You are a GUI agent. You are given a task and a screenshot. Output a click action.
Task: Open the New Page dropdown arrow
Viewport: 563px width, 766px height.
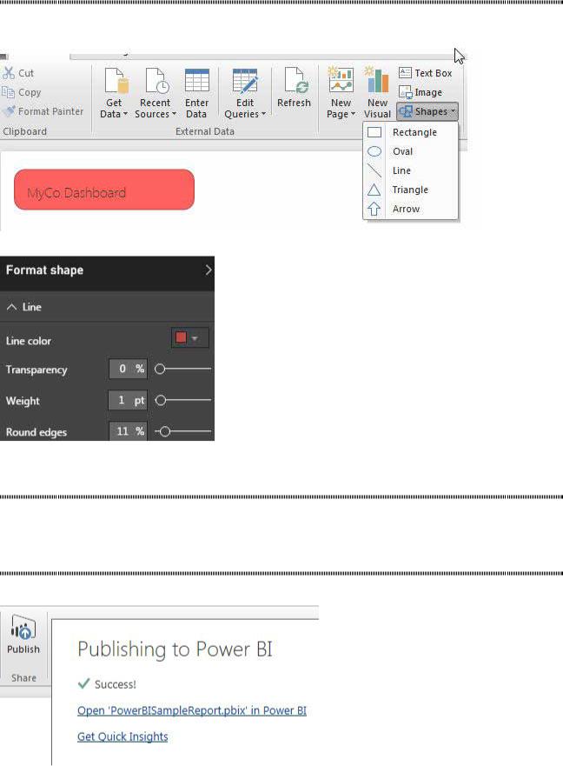[x=353, y=114]
